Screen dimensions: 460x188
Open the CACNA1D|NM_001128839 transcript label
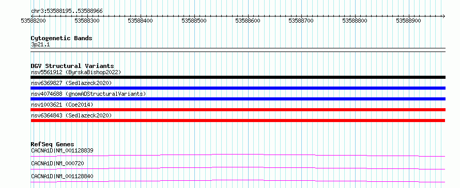coord(62,150)
